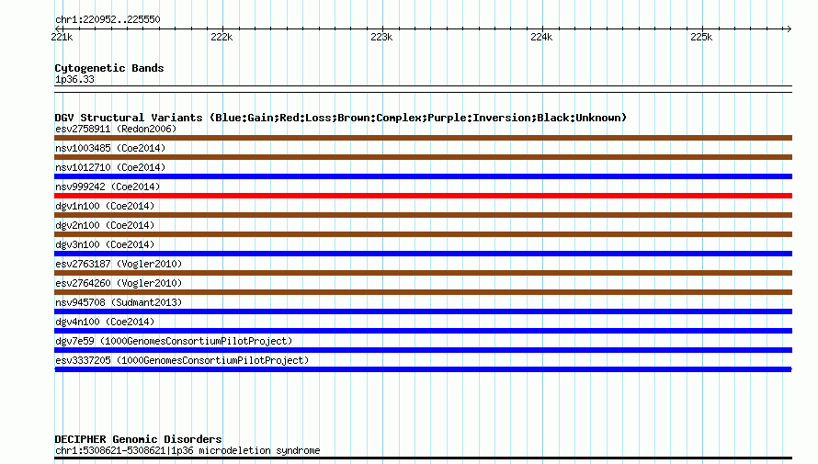Select the brown esv2758911 variant bar
The image size is (818, 464).
click(423, 138)
